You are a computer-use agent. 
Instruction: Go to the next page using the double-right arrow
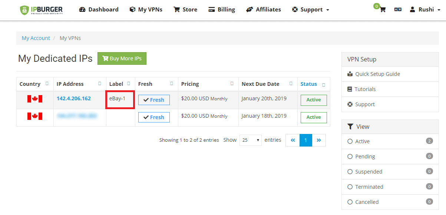coord(318,140)
